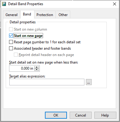Open the expression builder ellipsis button
This screenshot has height=122, width=120.
coord(89,82)
